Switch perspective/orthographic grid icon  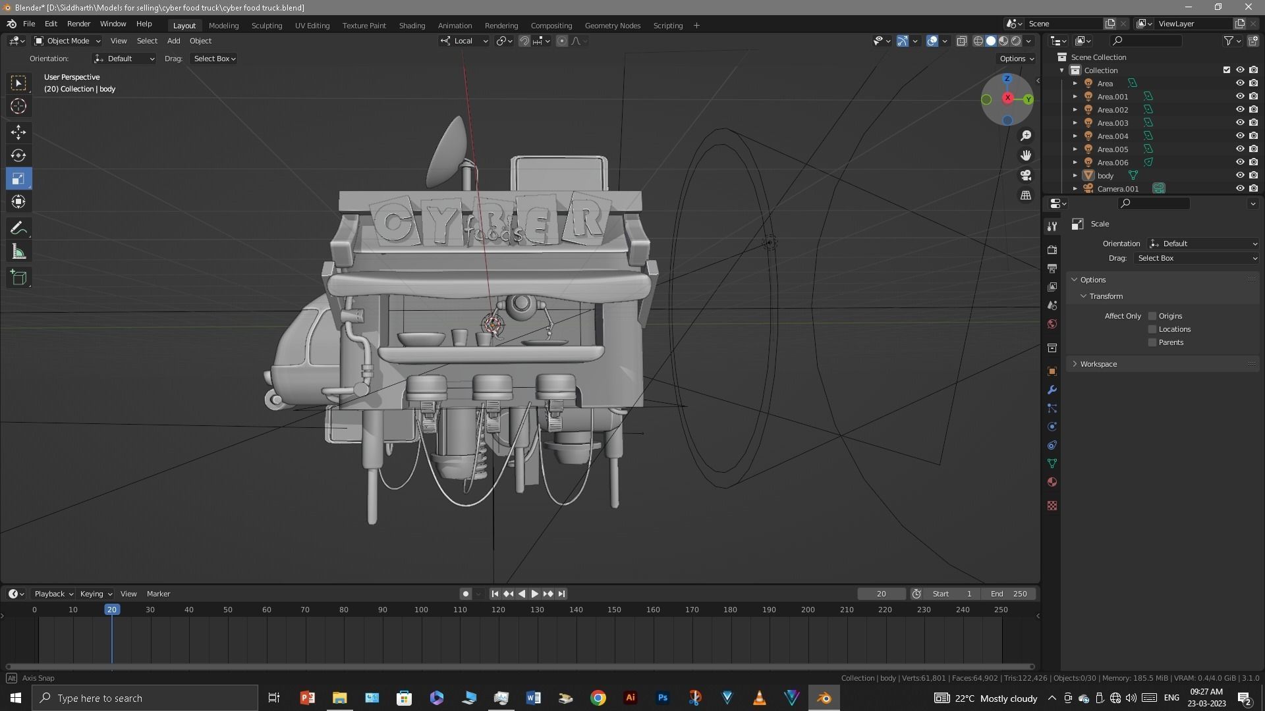(1026, 196)
